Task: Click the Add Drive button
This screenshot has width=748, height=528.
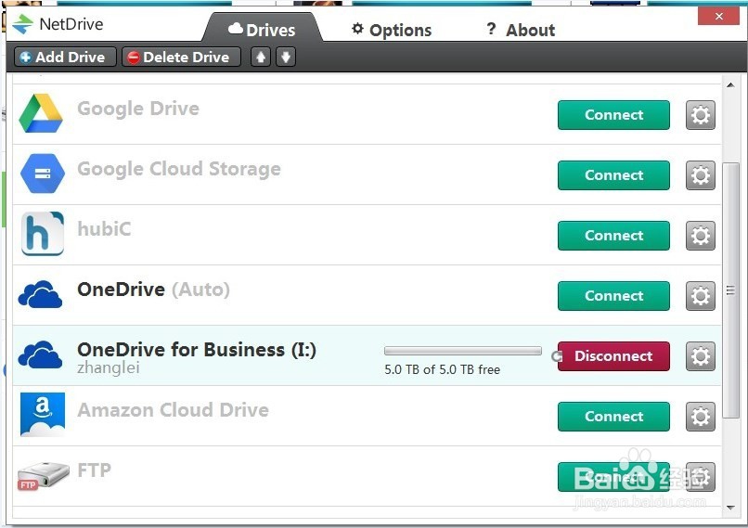Action: tap(65, 58)
